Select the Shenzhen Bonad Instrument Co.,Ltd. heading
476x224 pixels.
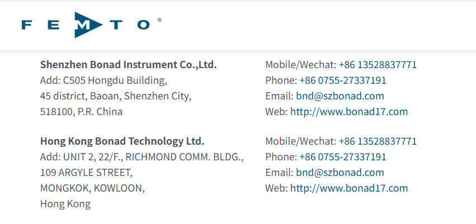point(129,65)
